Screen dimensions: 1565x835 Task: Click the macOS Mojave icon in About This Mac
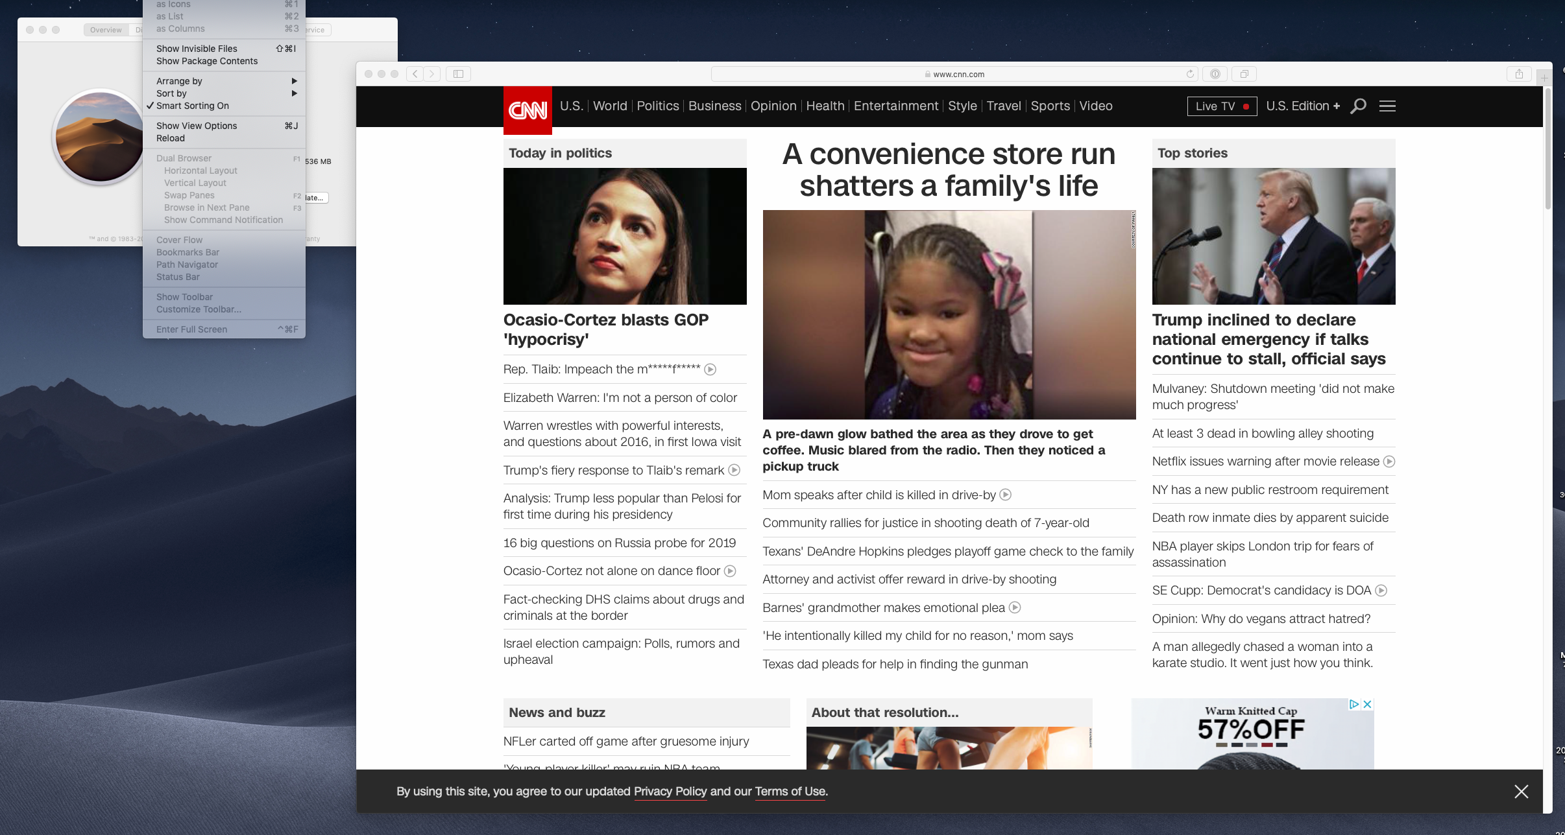pos(99,137)
